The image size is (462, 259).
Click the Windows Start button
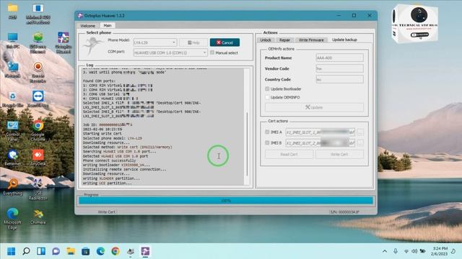point(12,251)
